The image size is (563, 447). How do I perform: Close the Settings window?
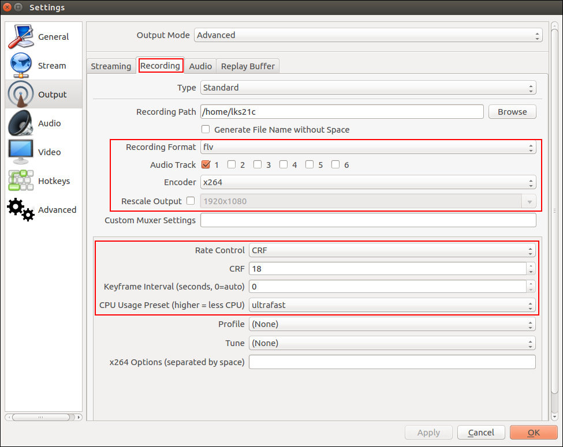click(x=7, y=7)
